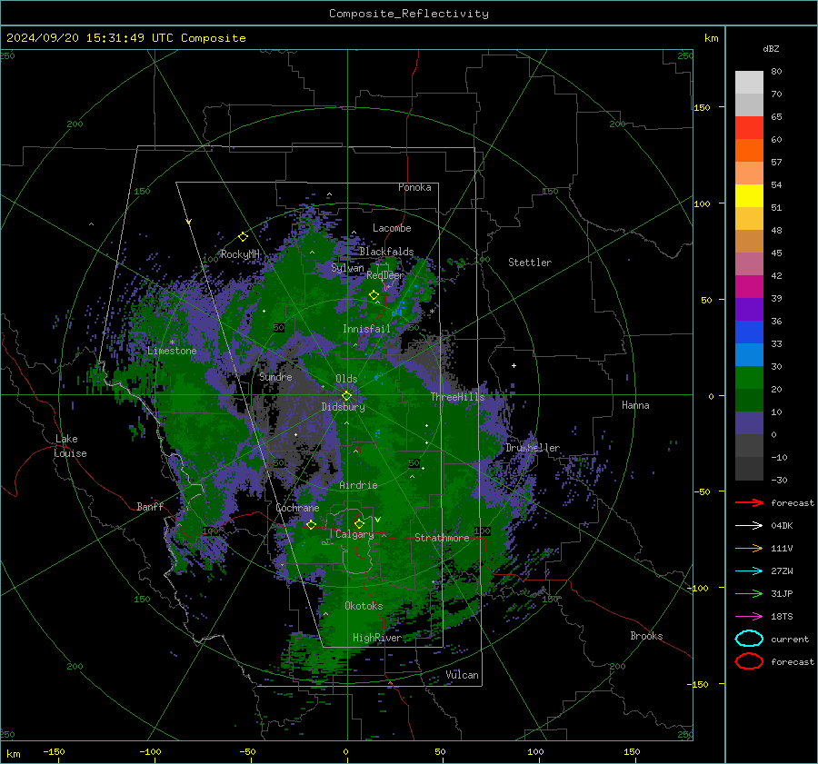Click the RedDeer city label
818x764 pixels.
click(x=385, y=275)
